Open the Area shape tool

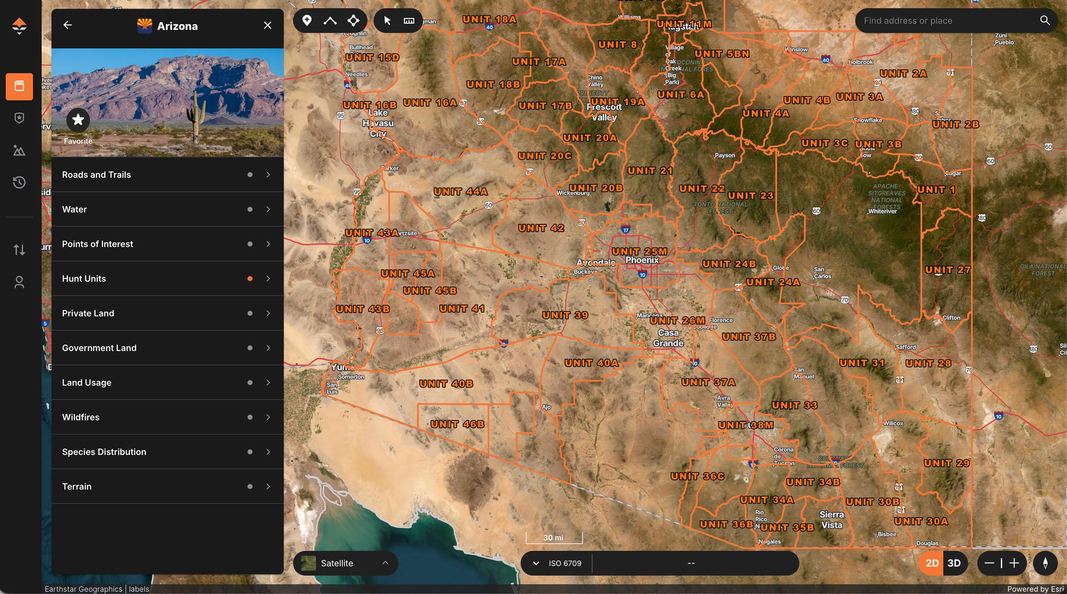[353, 20]
